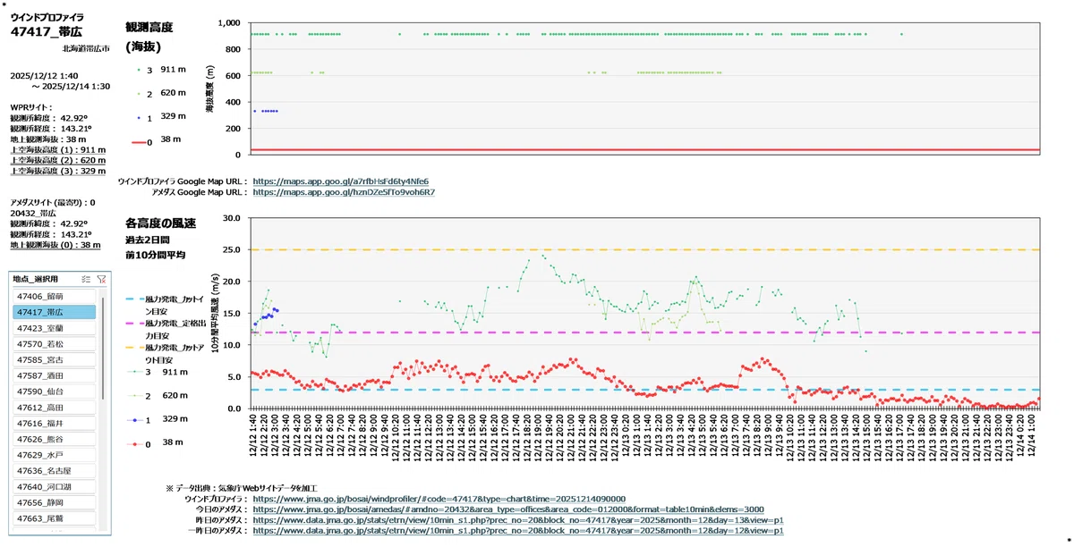
Task: Clear the slicer filter icon
Action: pos(101,280)
